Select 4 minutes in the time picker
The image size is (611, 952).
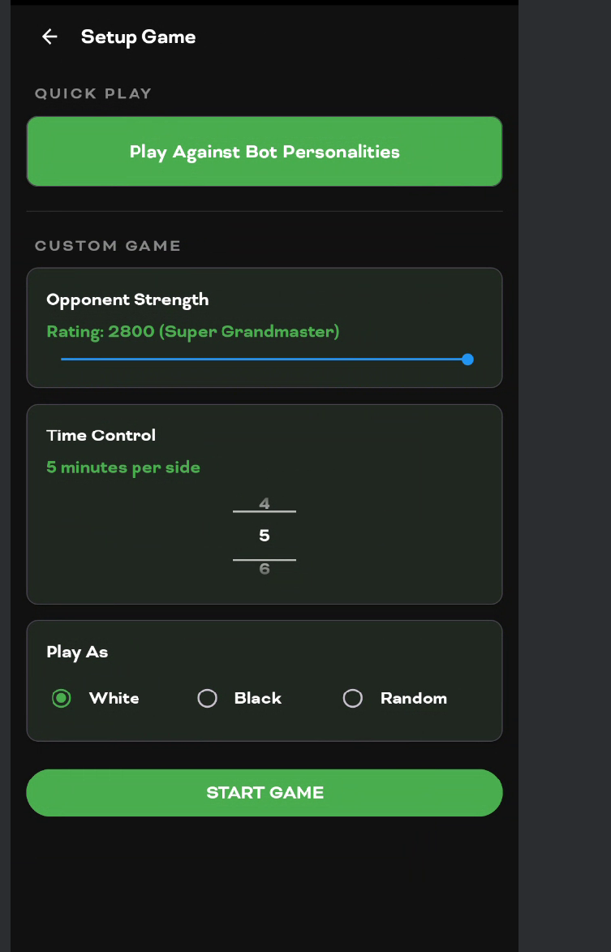click(x=265, y=504)
